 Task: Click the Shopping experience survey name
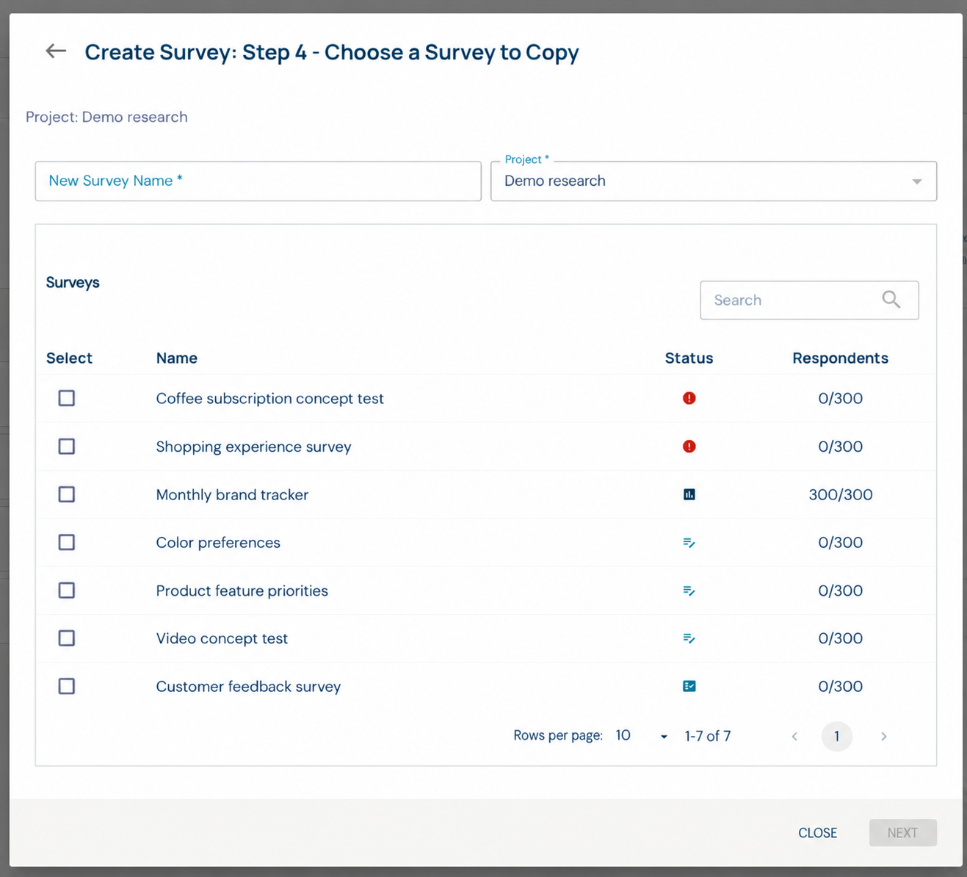click(253, 447)
